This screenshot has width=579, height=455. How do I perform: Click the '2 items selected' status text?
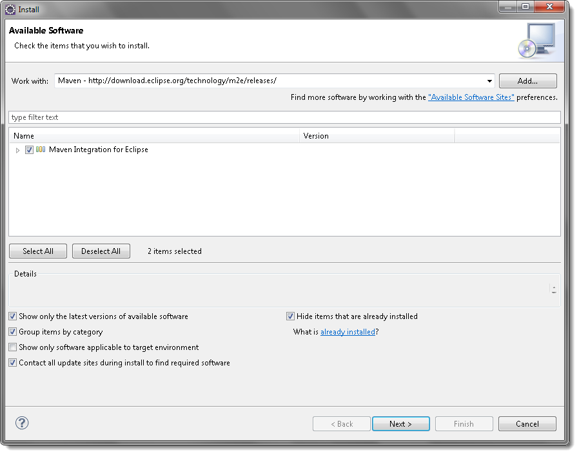tap(175, 251)
